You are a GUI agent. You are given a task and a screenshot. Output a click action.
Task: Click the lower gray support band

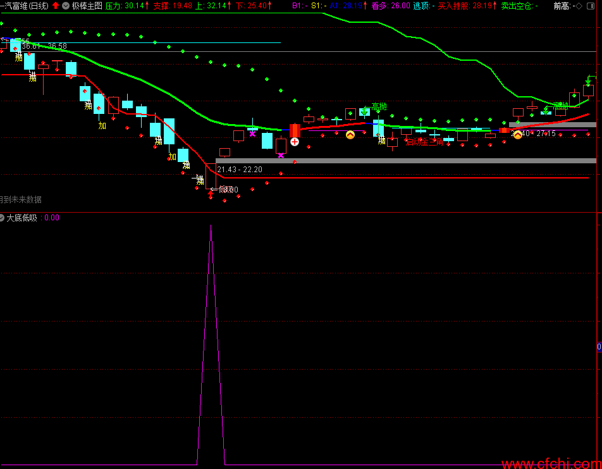[406, 161]
